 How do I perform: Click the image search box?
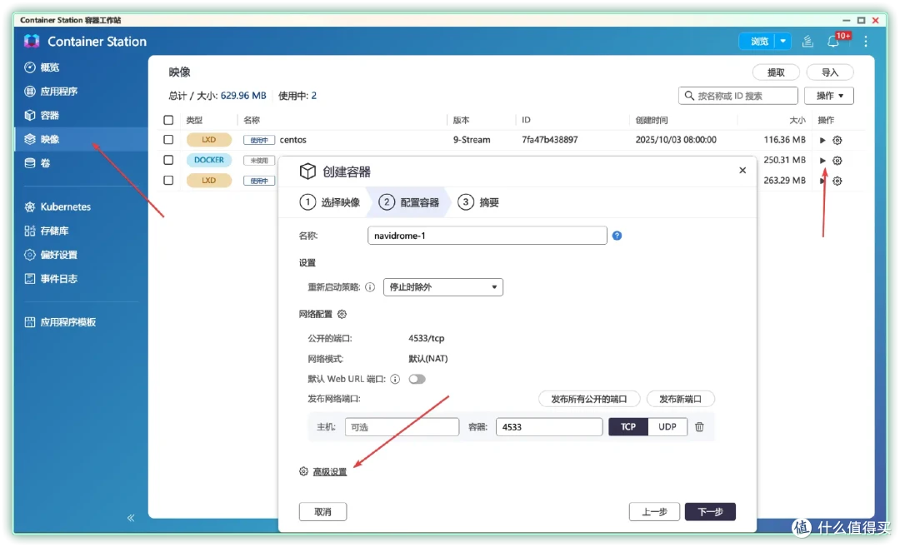pos(738,96)
